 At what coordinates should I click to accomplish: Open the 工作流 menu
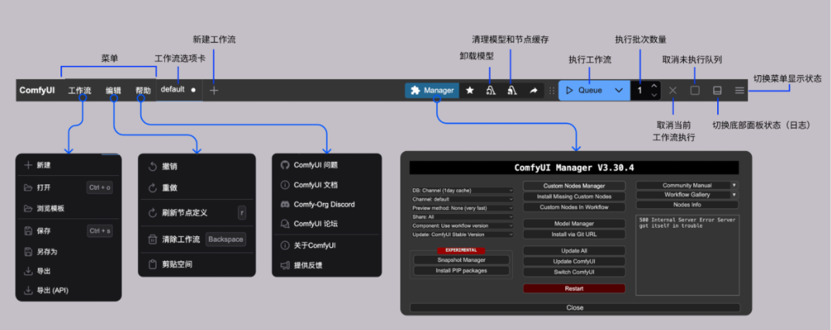pyautogui.click(x=80, y=91)
